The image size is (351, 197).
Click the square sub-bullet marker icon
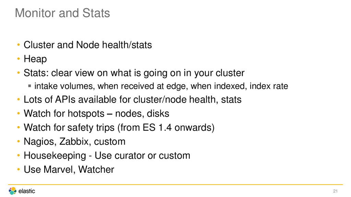pyautogui.click(x=29, y=86)
